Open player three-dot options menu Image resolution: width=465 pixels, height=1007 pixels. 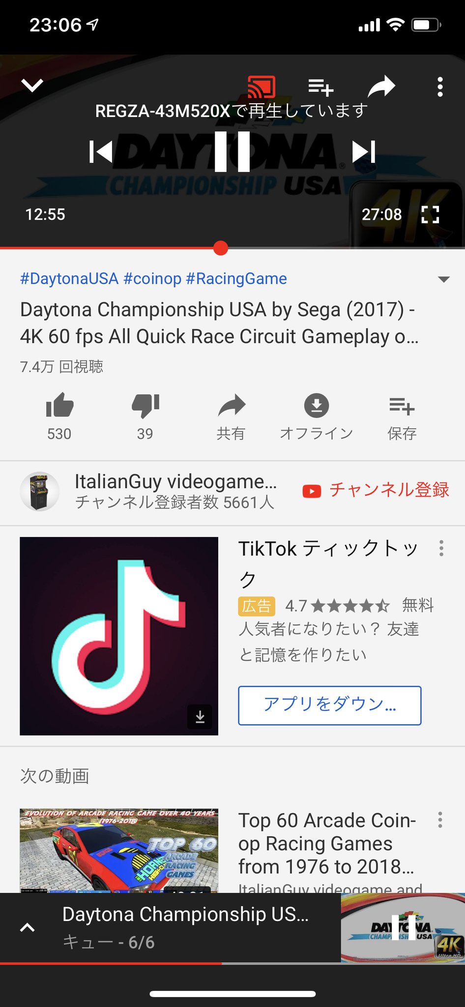coord(440,87)
